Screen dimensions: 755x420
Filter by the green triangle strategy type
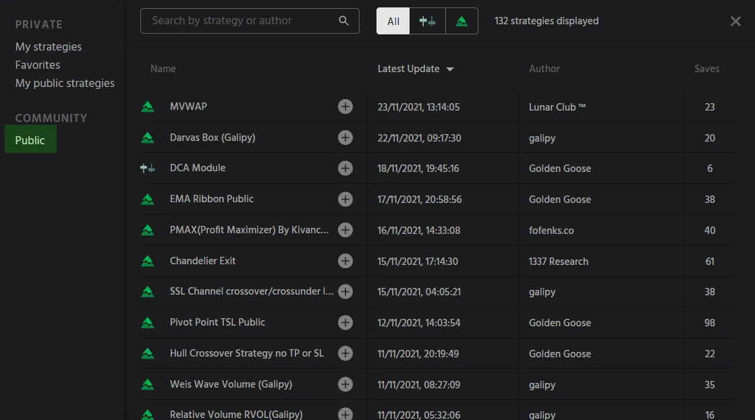462,21
